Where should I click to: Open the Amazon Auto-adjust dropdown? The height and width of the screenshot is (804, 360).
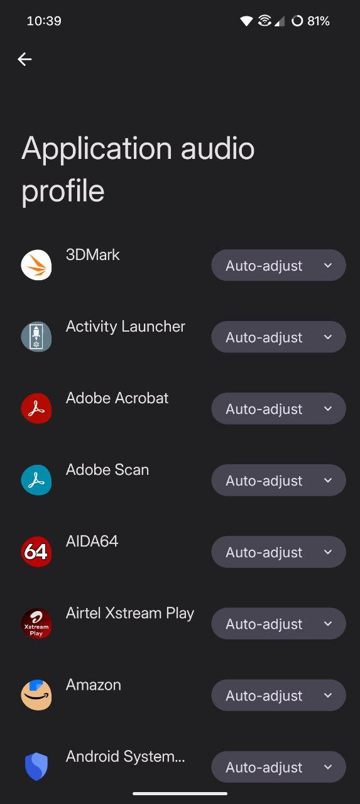click(x=278, y=695)
